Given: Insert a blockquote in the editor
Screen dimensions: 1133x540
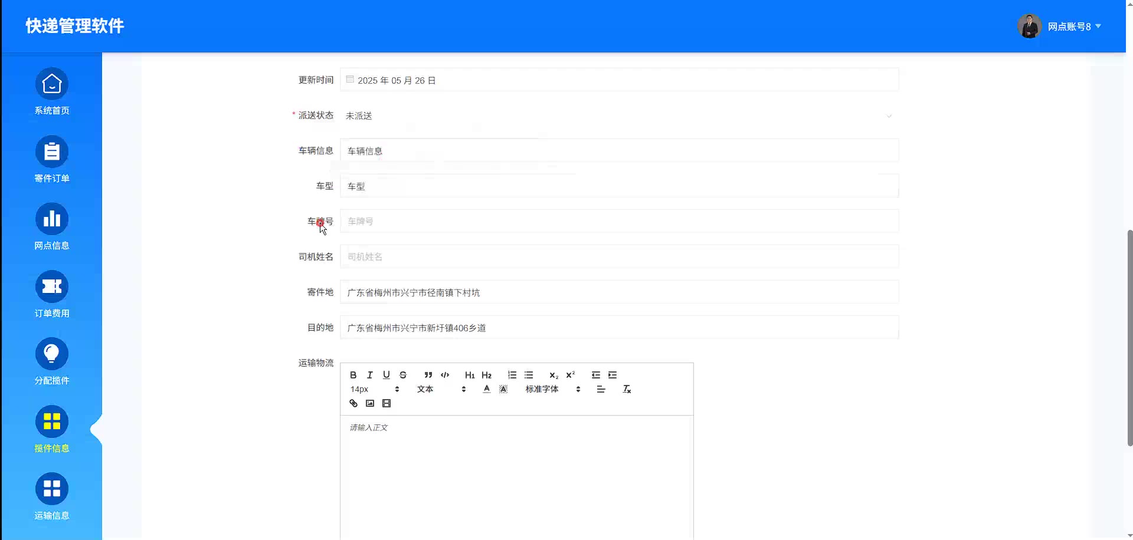Looking at the screenshot, I should [428, 375].
